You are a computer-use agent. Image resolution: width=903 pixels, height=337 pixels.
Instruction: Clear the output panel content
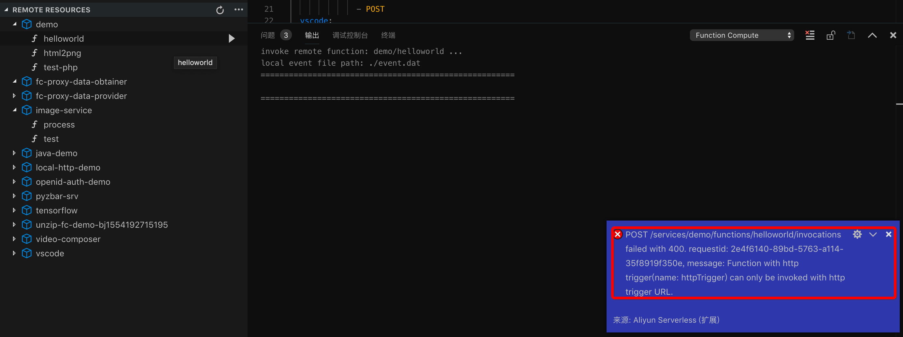(810, 35)
